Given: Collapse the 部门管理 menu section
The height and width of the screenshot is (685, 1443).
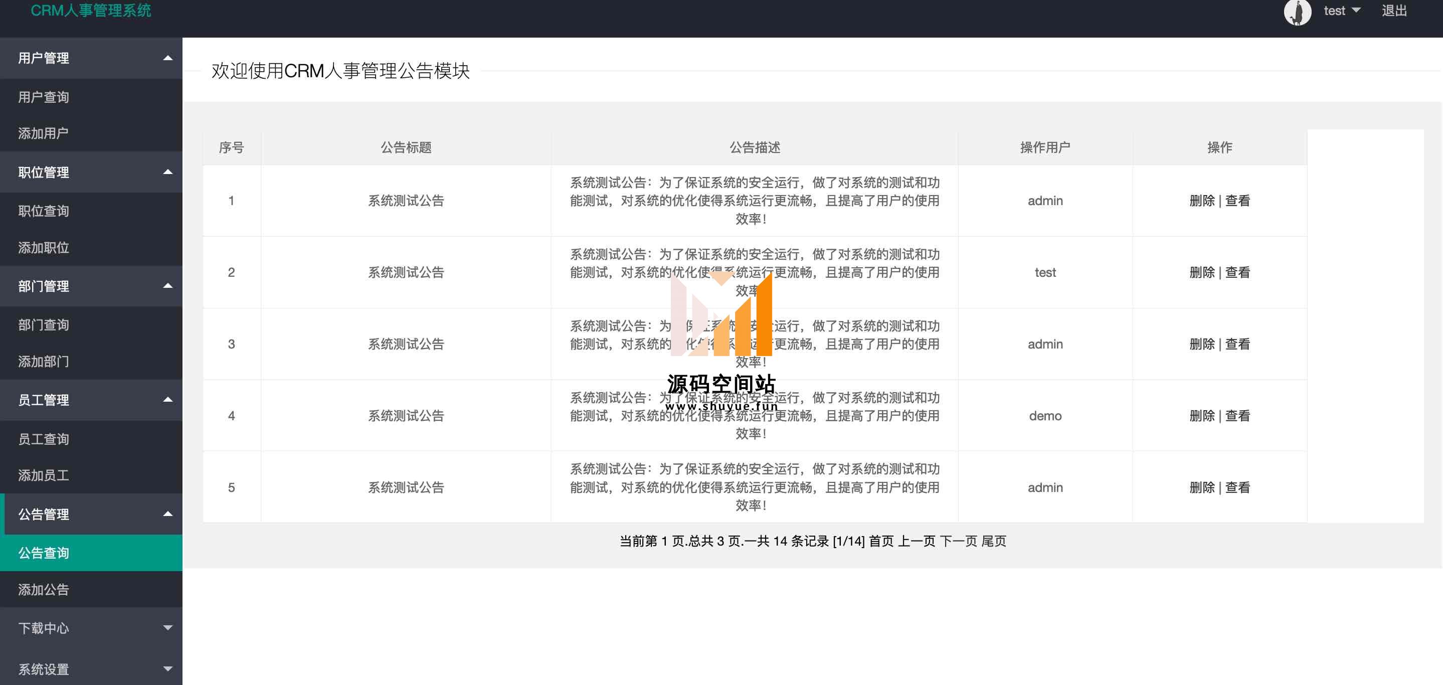Looking at the screenshot, I should pos(91,286).
